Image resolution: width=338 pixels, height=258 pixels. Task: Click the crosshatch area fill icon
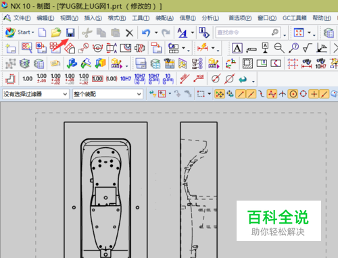247,63
